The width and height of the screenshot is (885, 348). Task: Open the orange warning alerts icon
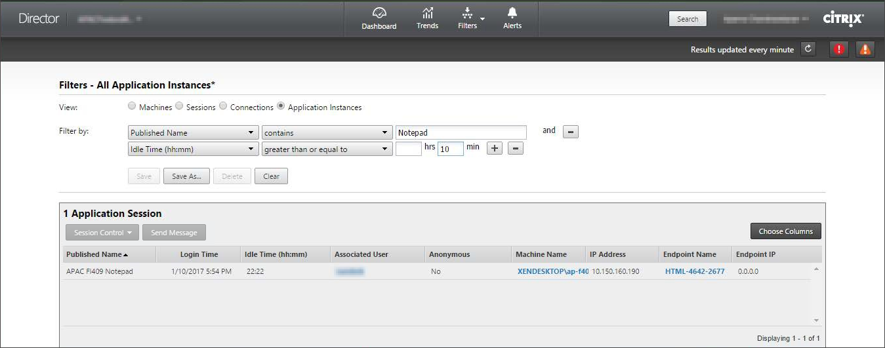(x=865, y=49)
